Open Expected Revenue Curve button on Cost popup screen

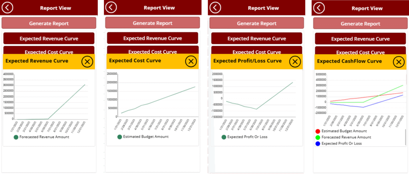tap(152, 38)
